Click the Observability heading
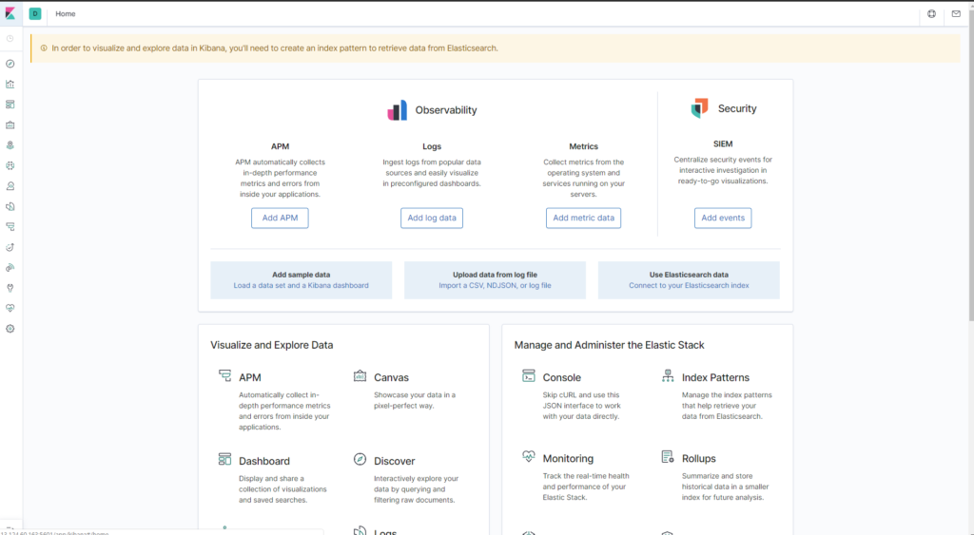This screenshot has height=535, width=974. 446,110
